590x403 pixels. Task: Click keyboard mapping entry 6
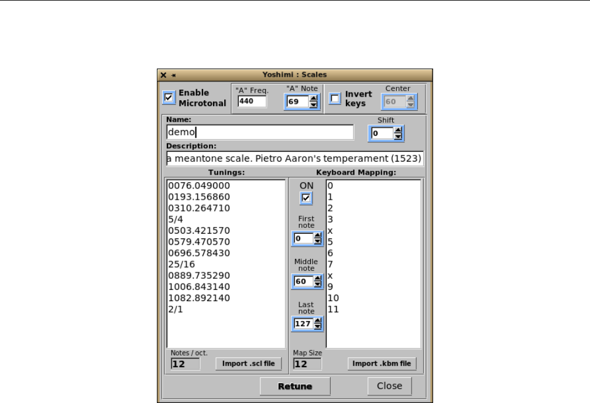330,253
